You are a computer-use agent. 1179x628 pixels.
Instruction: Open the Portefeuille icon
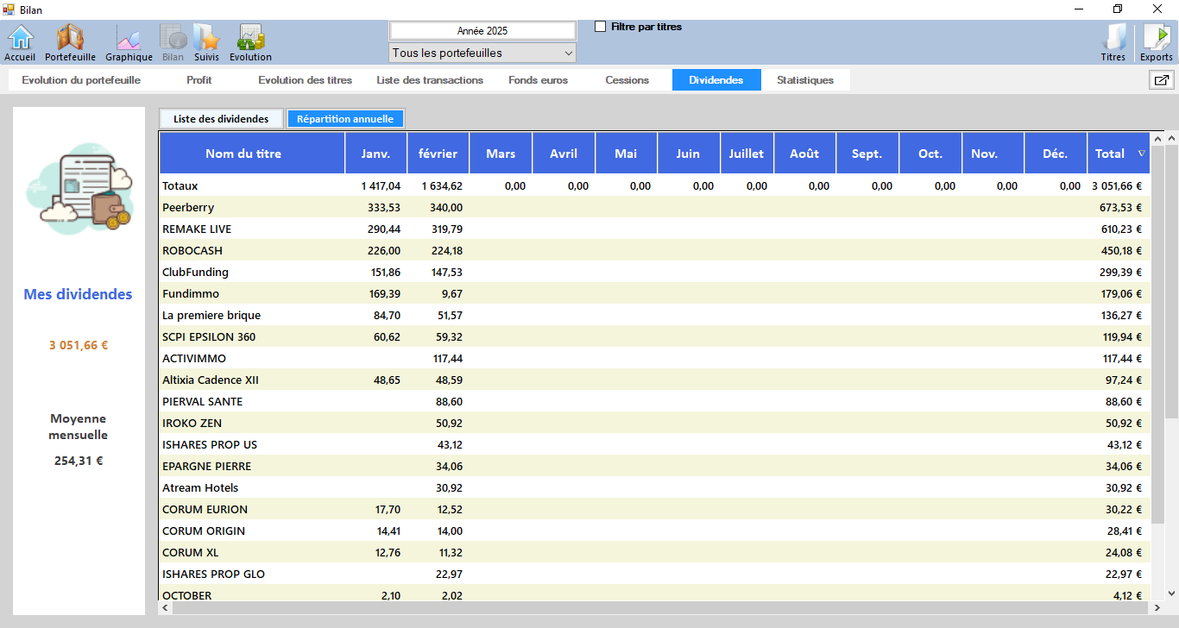(x=70, y=42)
